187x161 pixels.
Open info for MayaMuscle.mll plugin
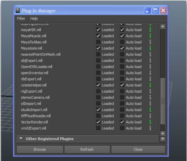click(x=150, y=36)
